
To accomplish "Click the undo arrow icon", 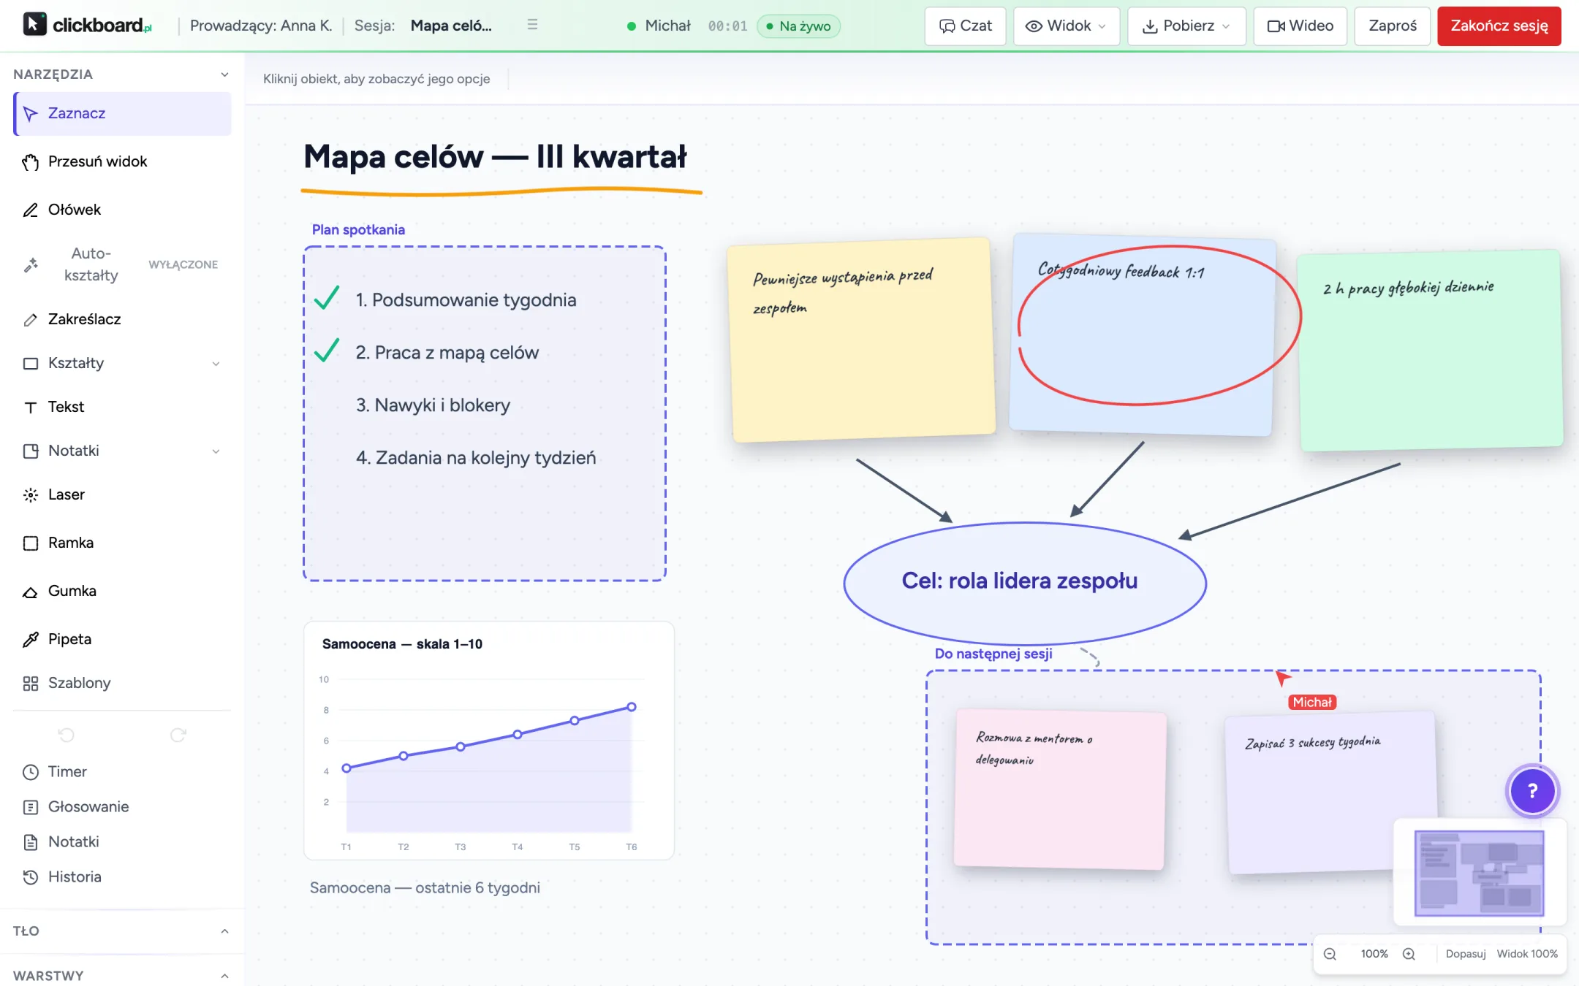I will (x=67, y=735).
